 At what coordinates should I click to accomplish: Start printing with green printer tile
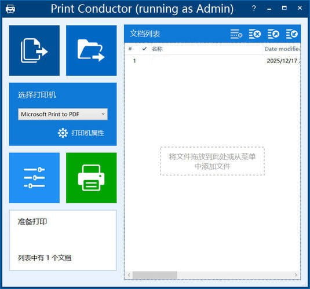92,178
